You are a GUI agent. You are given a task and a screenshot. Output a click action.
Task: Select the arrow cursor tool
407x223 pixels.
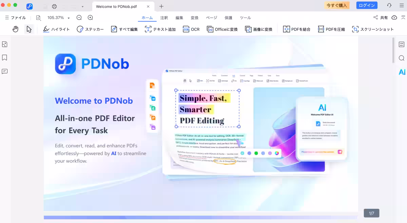point(29,29)
